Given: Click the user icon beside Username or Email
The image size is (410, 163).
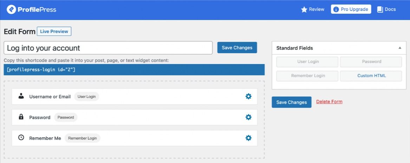Looking at the screenshot, I should pyautogui.click(x=21, y=96).
